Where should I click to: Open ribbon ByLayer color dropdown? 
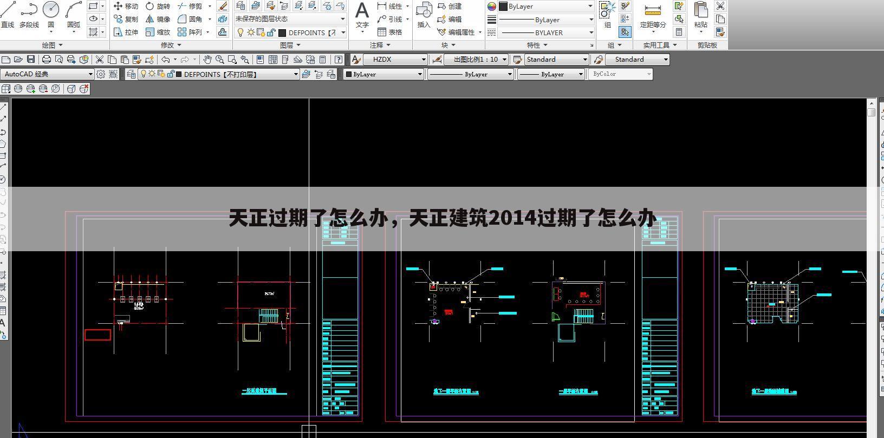pos(546,6)
